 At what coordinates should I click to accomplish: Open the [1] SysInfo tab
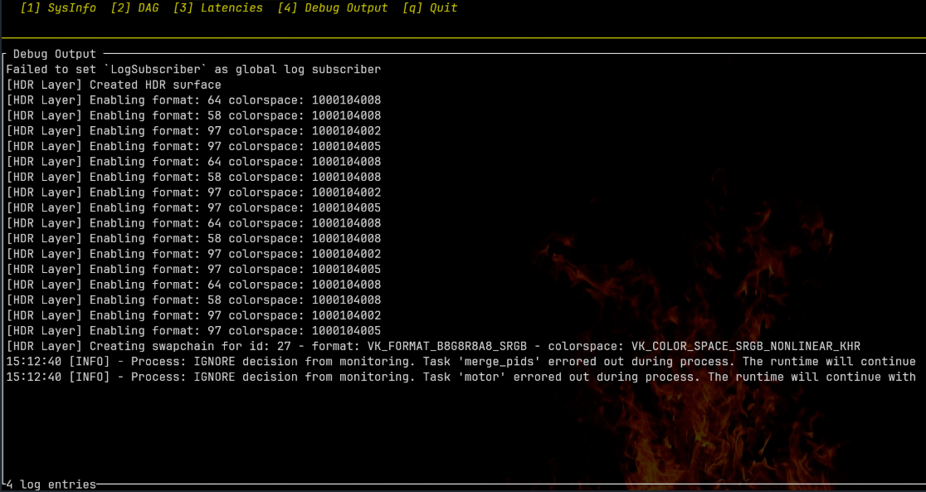[x=58, y=8]
